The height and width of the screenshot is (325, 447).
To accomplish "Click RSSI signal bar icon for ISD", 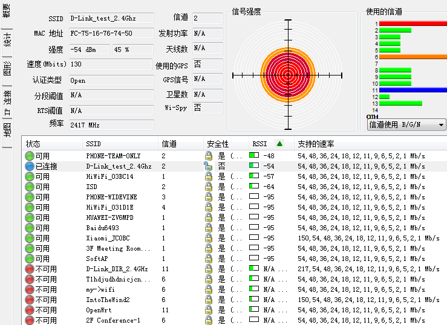I will tap(253, 187).
